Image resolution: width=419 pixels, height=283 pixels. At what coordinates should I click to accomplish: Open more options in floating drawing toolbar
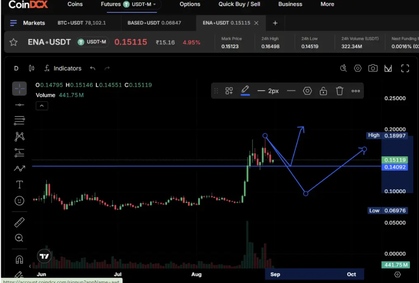coord(355,91)
